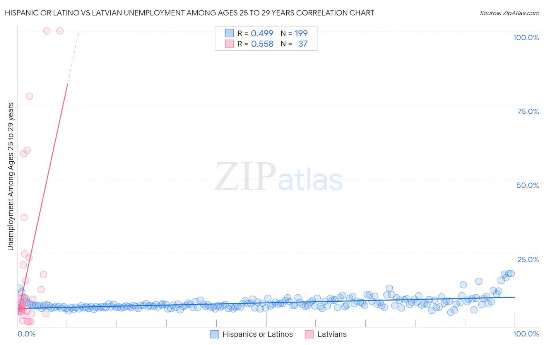
Task: Click the blue swatch beside R = 0.499
Action: click(x=229, y=33)
